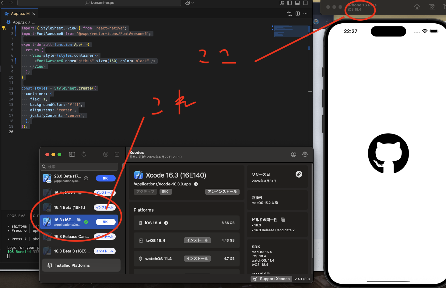Toggle VS Code bottom panel icon
The height and width of the screenshot is (288, 446).
pos(297,3)
